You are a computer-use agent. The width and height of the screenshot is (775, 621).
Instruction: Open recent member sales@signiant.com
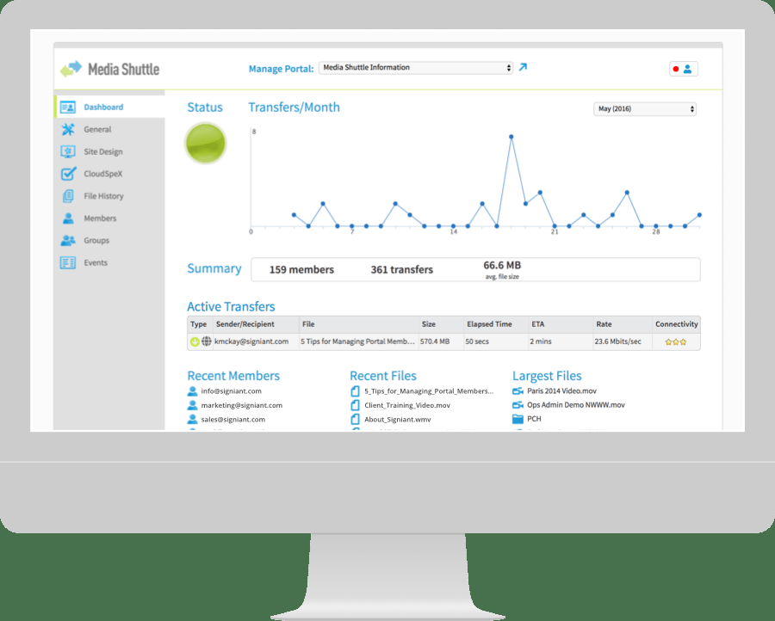point(232,420)
